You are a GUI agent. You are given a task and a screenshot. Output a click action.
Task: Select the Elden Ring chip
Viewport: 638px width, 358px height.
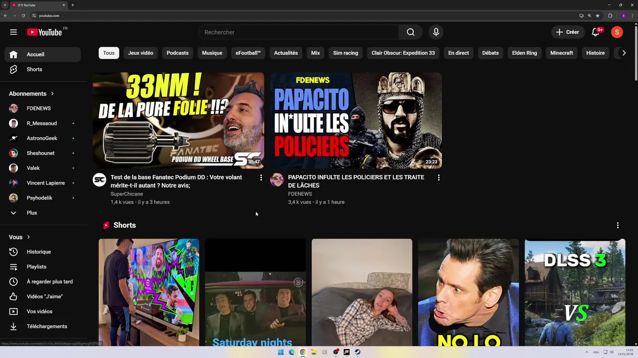(x=524, y=53)
